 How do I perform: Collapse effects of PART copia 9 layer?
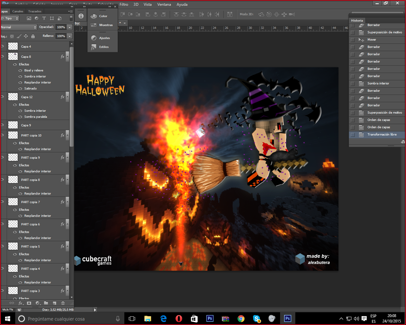click(67, 157)
